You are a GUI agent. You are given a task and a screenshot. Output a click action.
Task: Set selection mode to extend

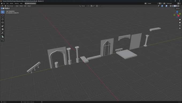click(x=3, y=8)
